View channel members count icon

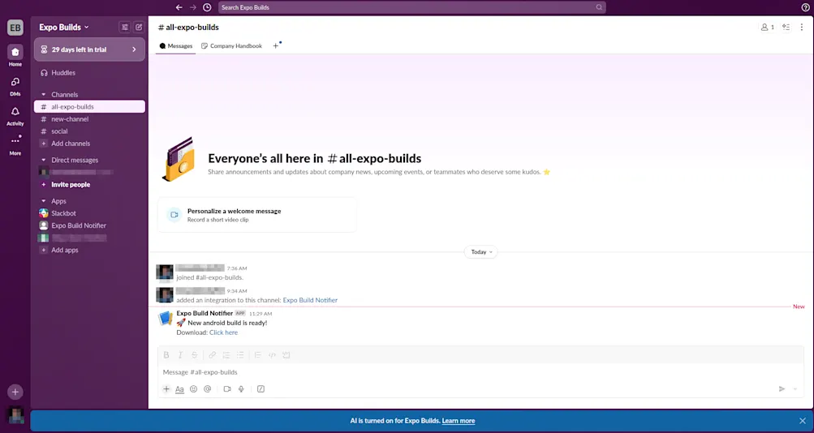pyautogui.click(x=767, y=27)
